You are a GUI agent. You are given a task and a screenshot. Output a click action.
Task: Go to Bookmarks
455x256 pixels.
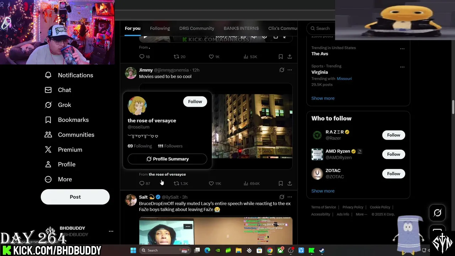66,120
